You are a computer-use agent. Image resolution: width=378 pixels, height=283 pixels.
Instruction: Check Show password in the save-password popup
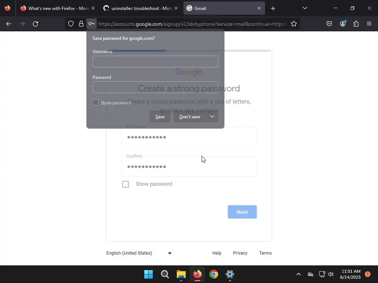point(96,102)
